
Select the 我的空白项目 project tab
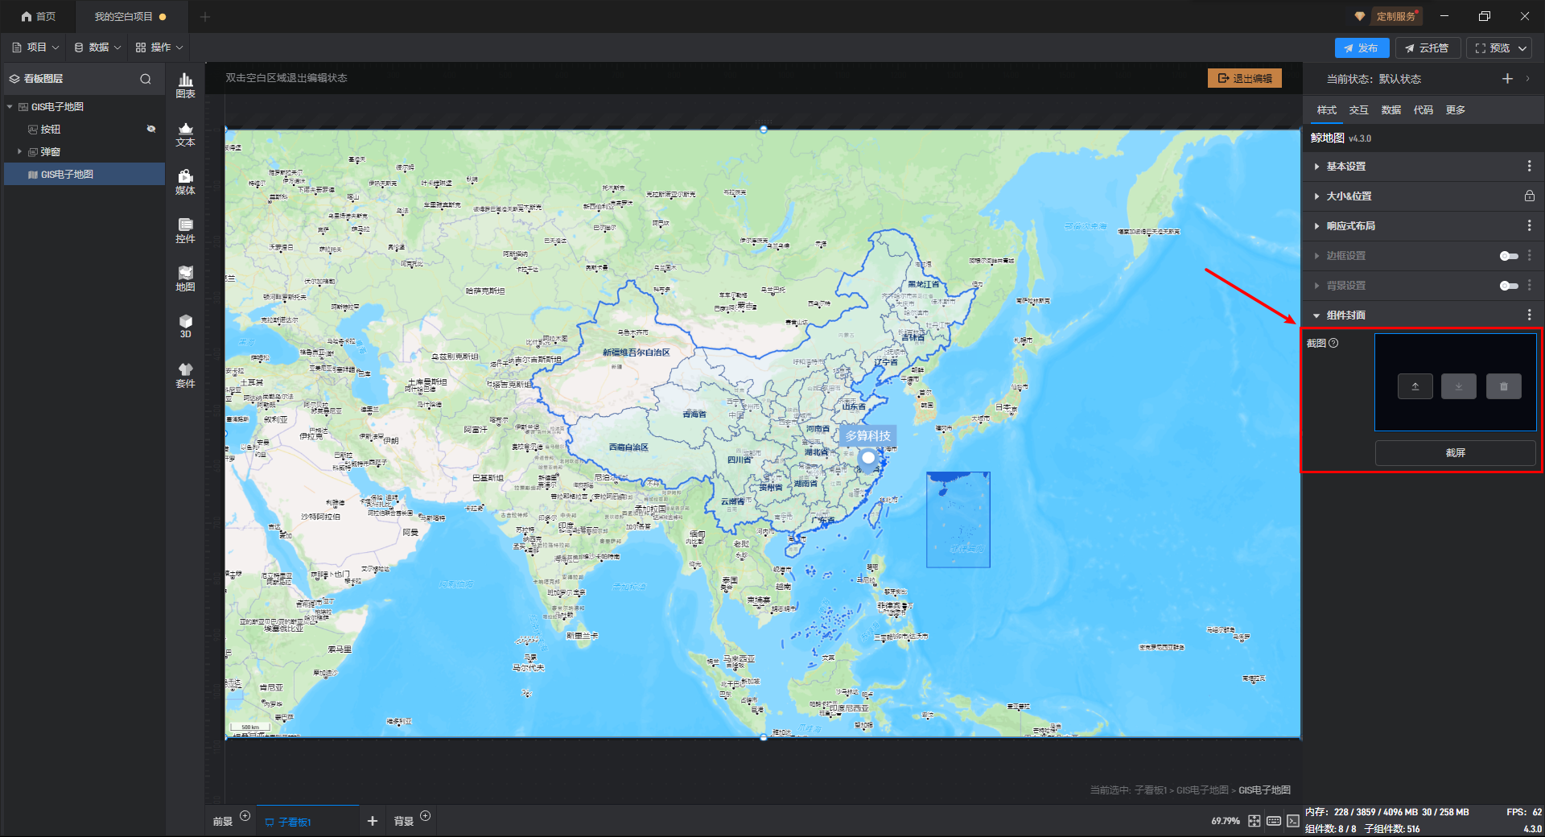tap(130, 16)
